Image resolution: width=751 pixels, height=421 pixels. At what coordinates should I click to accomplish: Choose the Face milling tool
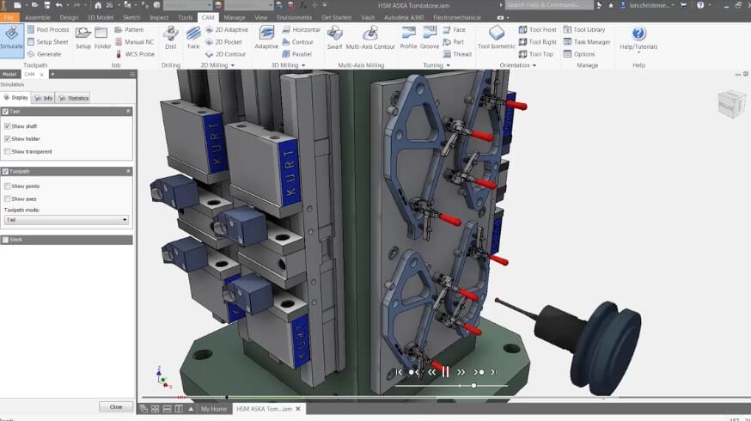tap(193, 38)
